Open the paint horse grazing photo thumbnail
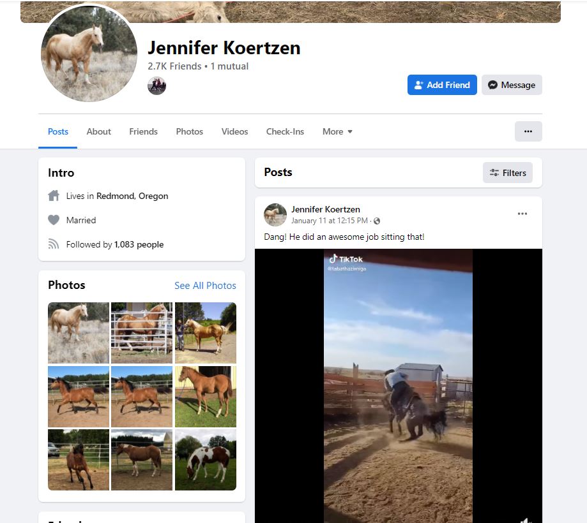587x523 pixels. pyautogui.click(x=206, y=460)
